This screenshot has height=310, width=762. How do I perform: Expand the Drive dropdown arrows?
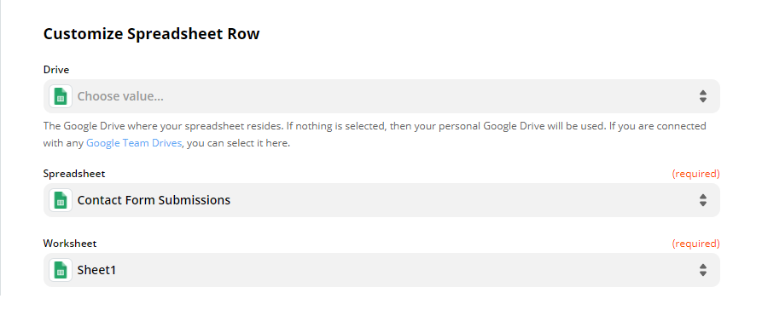703,96
